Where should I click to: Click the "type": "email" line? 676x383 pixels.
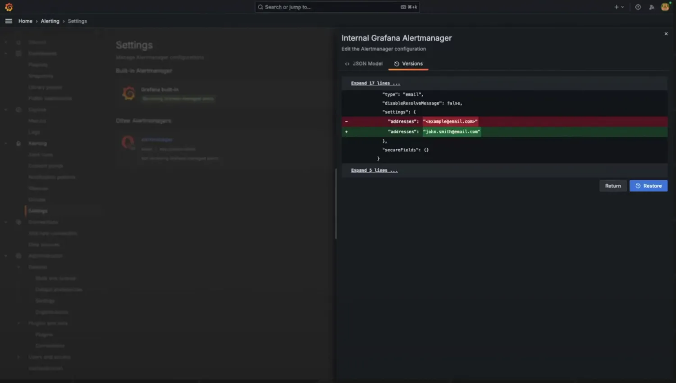[402, 94]
